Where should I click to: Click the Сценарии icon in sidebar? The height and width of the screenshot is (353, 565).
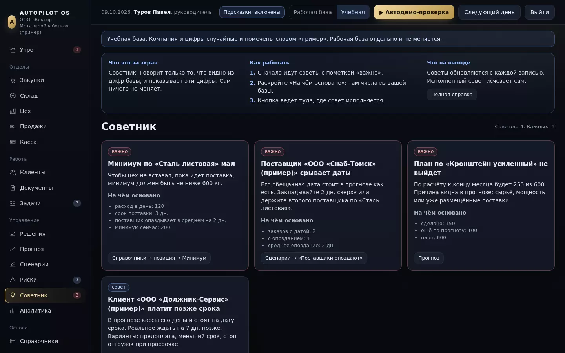point(13,264)
